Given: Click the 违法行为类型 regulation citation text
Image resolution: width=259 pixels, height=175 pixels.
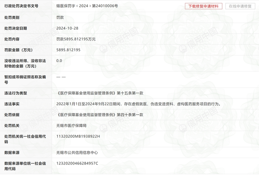Looking at the screenshot, I should click(x=100, y=93).
